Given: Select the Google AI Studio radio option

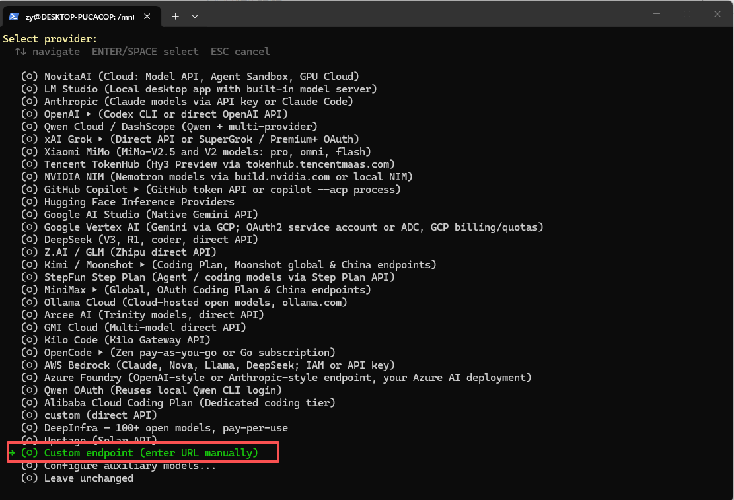Looking at the screenshot, I should (x=29, y=215).
